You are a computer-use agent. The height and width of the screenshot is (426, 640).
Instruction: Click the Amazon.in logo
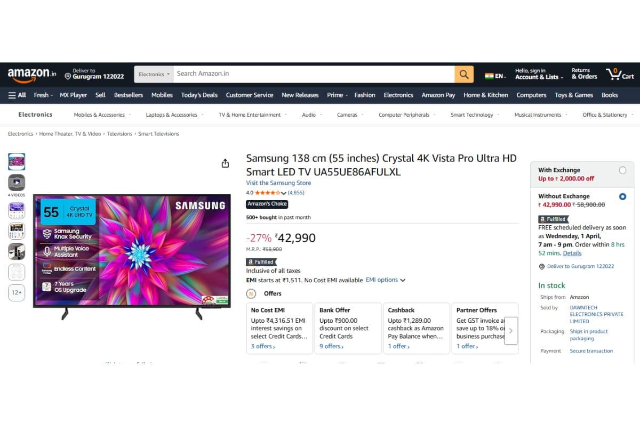point(32,75)
